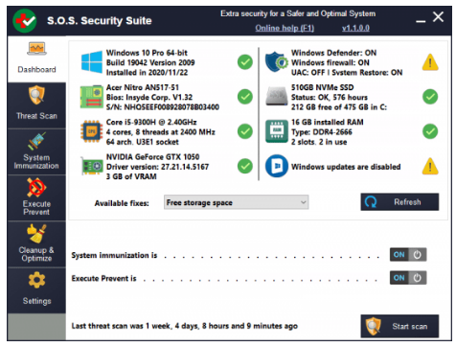This screenshot has height=347, width=456.
Task: Click the green checkmark next to Core i5-9300H
Action: [245, 131]
